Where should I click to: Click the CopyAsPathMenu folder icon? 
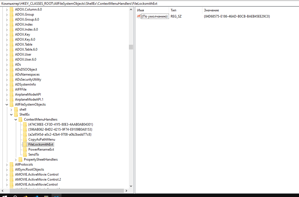(25, 139)
